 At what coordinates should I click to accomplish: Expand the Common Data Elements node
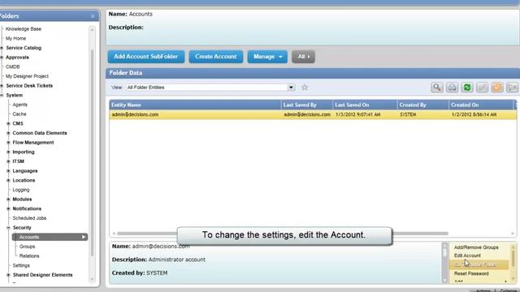[8, 133]
